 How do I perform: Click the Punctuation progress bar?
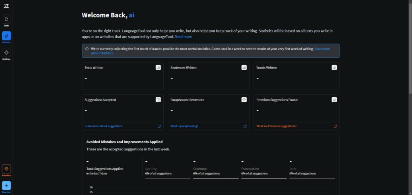264,179
